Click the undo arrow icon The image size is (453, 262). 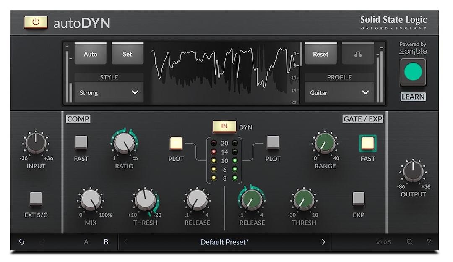click(21, 242)
